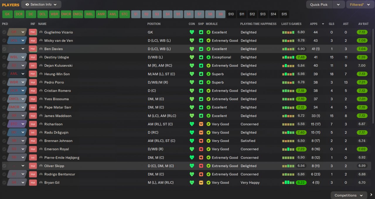Toggle the picked checkmark for Bryan Gil

tap(4, 183)
